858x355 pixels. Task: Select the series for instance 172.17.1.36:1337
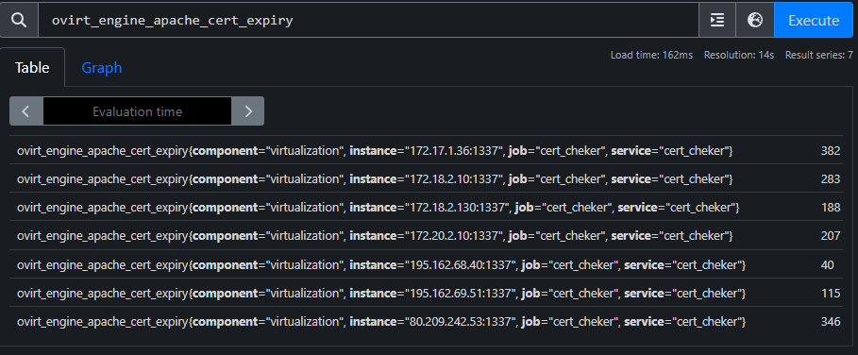click(429, 150)
